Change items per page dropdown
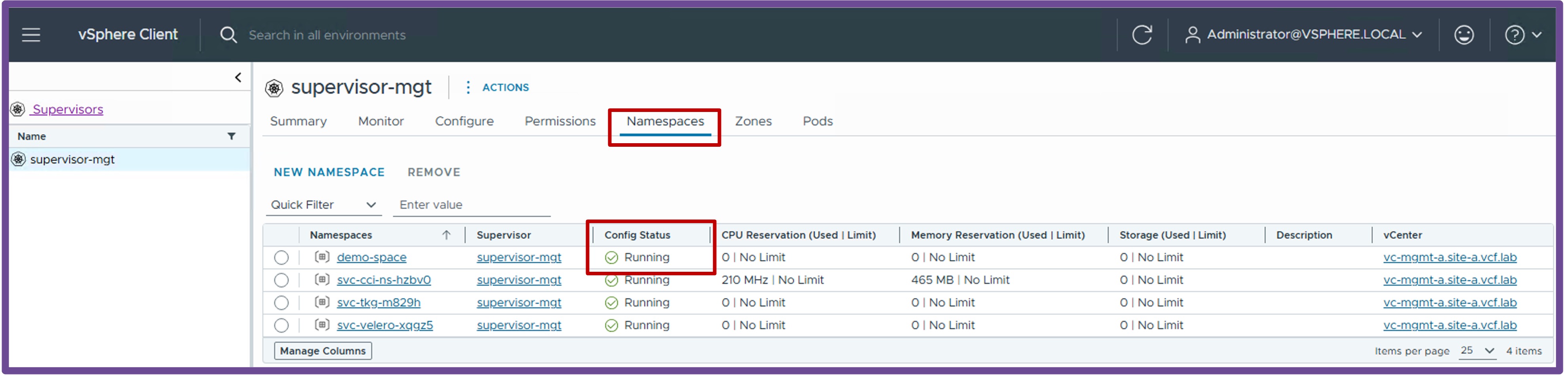 pyautogui.click(x=1477, y=351)
